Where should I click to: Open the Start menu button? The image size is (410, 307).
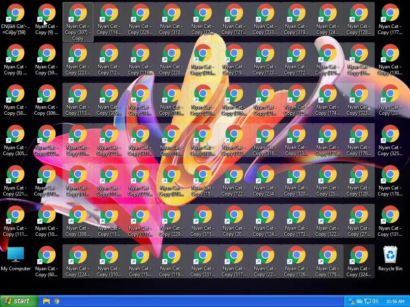click(19, 301)
